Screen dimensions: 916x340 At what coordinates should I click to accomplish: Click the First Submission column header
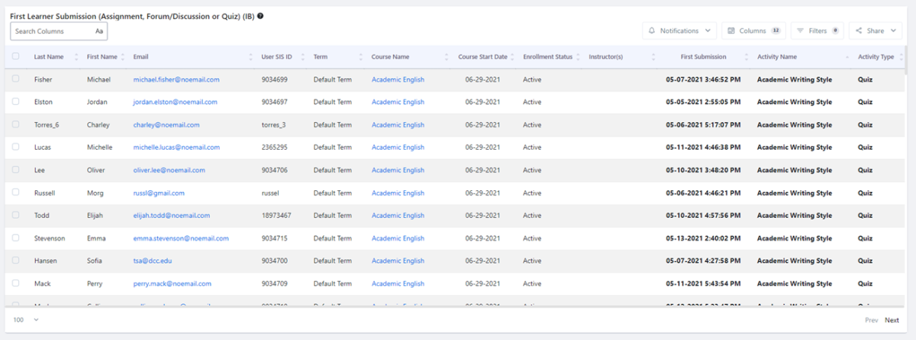point(703,57)
